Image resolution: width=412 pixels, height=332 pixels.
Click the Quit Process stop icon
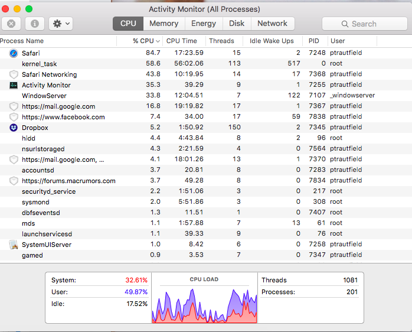click(11, 24)
